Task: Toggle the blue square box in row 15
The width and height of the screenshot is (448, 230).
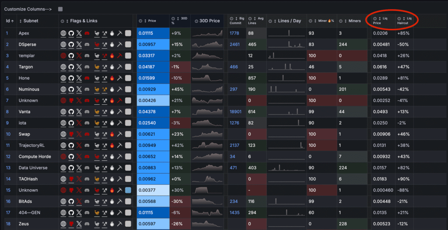Action: pos(128,190)
